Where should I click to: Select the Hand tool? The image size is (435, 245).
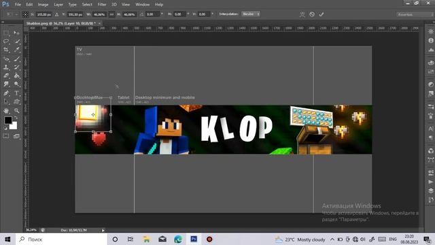6,110
